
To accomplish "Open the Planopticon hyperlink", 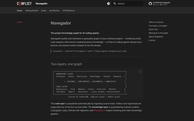I will [x=99, y=111].
